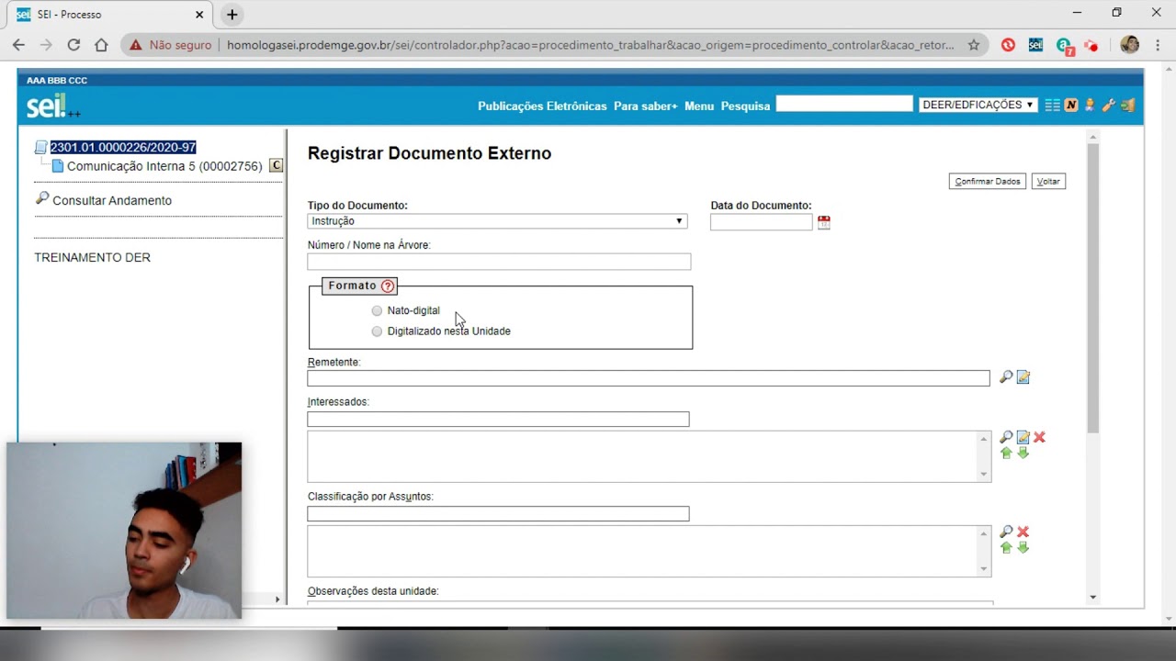
Task: Open a new browser tab
Action: 232,15
